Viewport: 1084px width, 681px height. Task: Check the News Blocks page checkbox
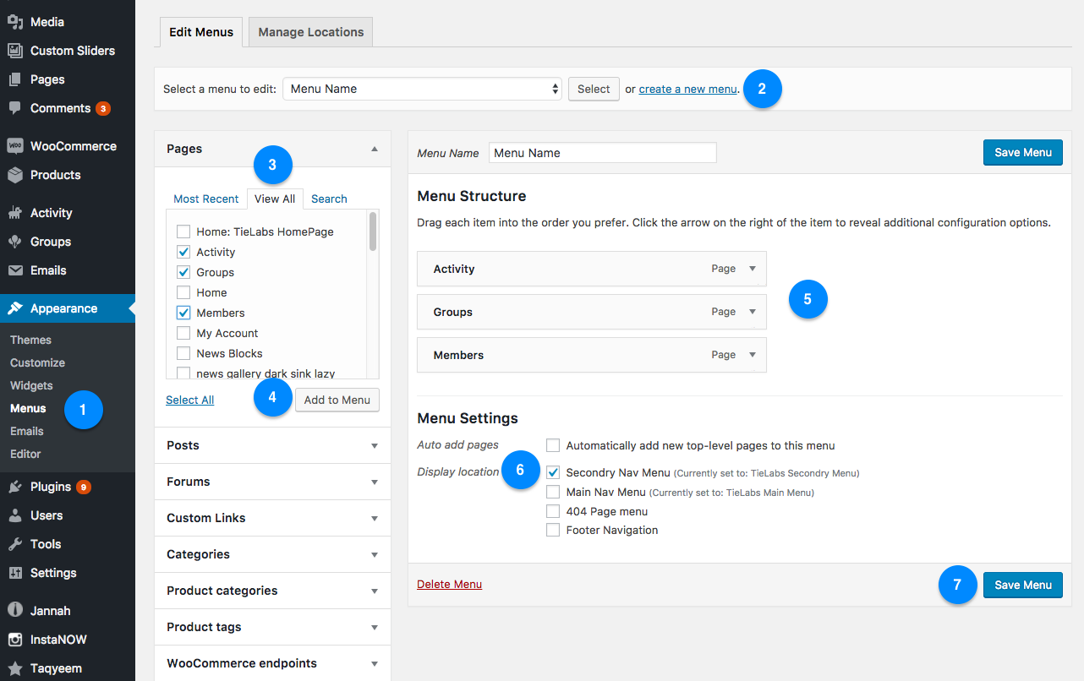(x=183, y=353)
